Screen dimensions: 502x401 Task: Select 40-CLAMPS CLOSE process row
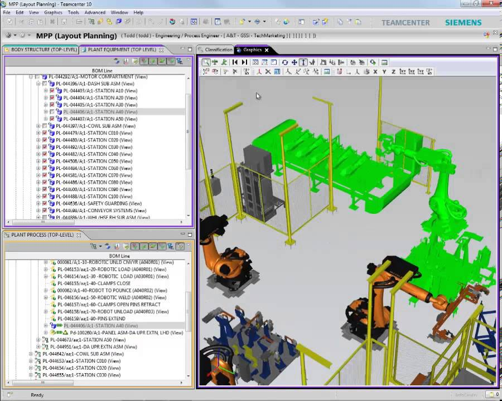pyautogui.click(x=94, y=283)
